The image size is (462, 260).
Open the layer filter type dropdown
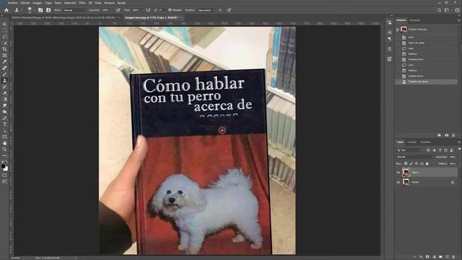(x=409, y=150)
